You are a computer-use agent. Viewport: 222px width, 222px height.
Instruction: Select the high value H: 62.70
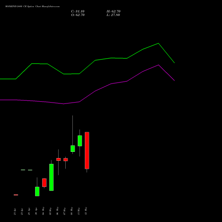(x=114, y=12)
